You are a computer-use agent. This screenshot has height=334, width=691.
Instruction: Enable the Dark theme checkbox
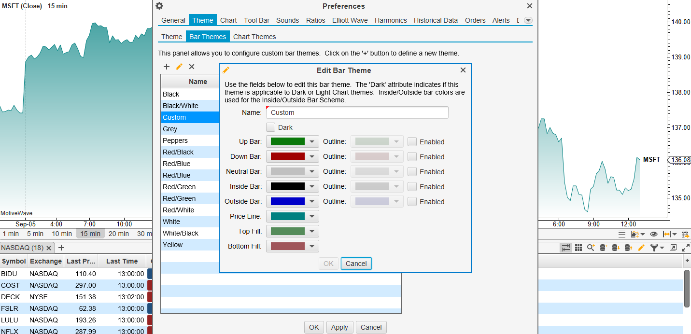271,127
